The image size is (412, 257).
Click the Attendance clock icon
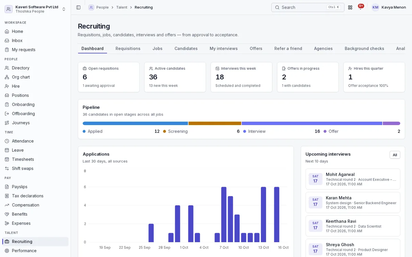click(x=7, y=141)
